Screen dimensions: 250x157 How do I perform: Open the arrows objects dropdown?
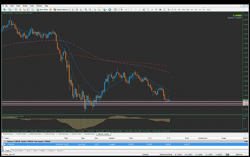click(169, 10)
